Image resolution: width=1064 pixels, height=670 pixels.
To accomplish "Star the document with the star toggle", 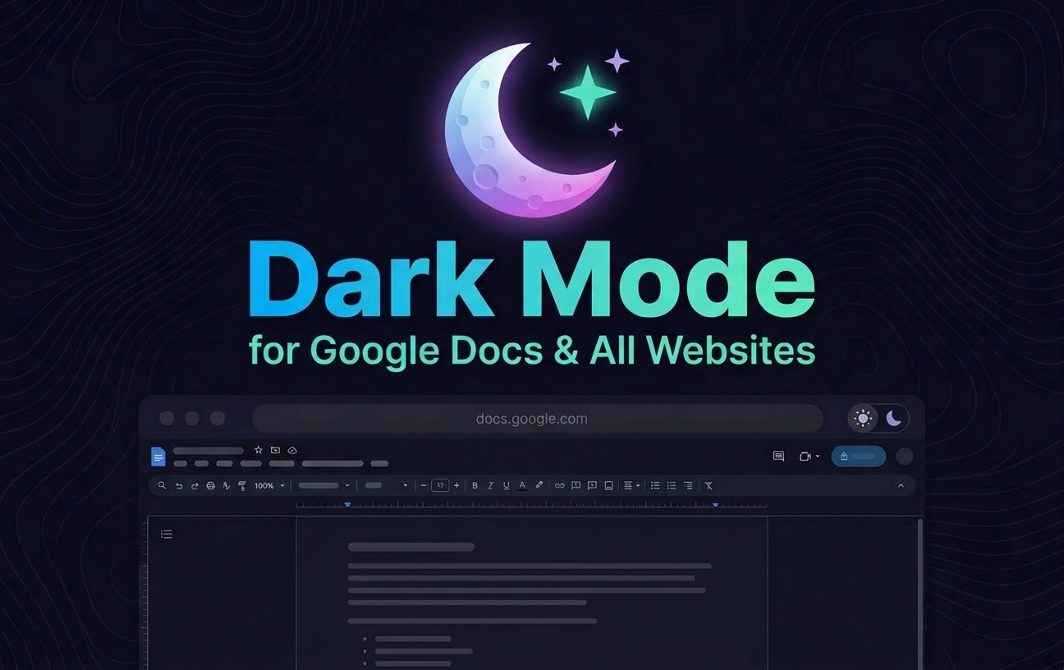I will (x=257, y=450).
